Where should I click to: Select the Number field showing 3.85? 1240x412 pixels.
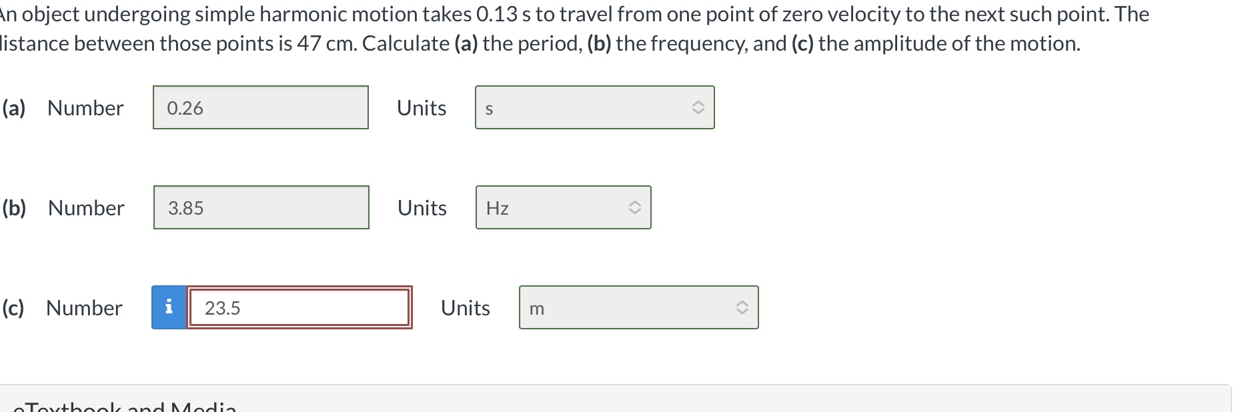click(261, 207)
